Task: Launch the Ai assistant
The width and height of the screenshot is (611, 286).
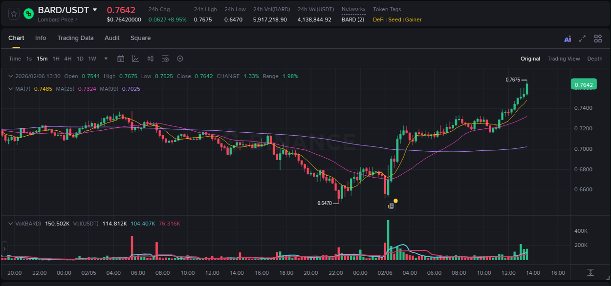Action: coord(567,38)
